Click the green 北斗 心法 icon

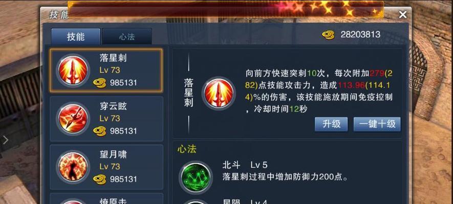(196, 177)
